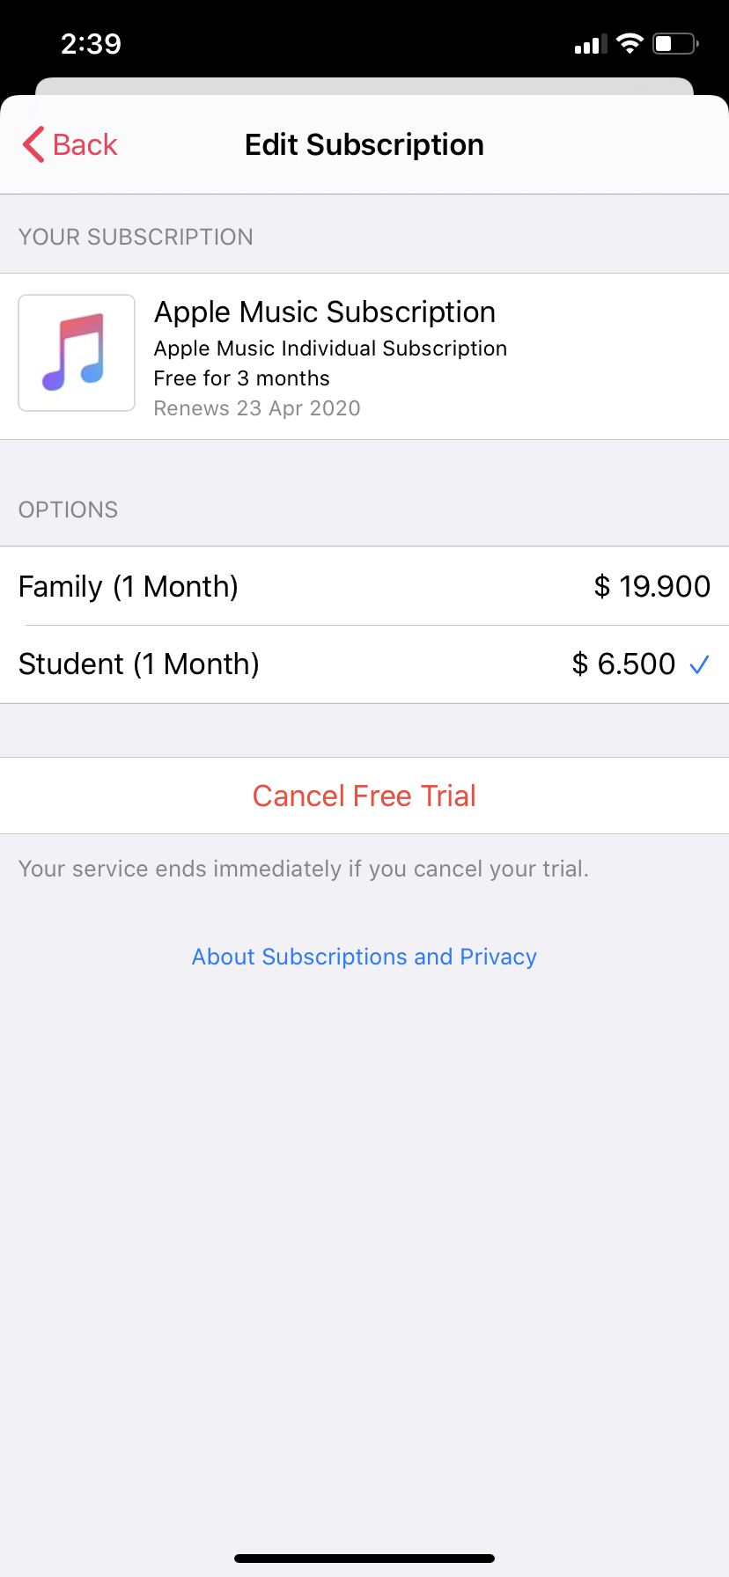Tap the Apple Music note icon
The width and height of the screenshot is (729, 1577).
point(77,353)
